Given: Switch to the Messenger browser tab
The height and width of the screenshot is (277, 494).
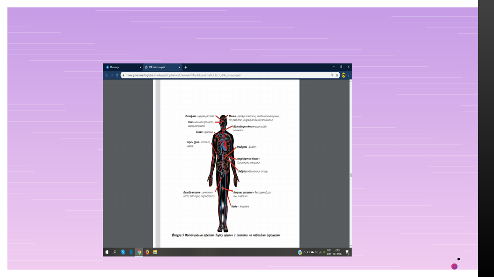Looking at the screenshot, I should [x=123, y=67].
